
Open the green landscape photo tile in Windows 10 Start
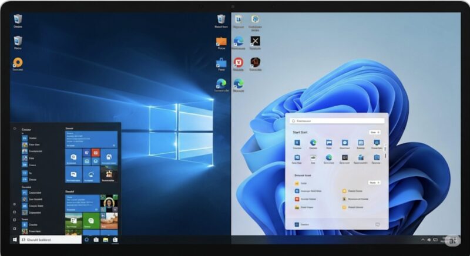73,221
